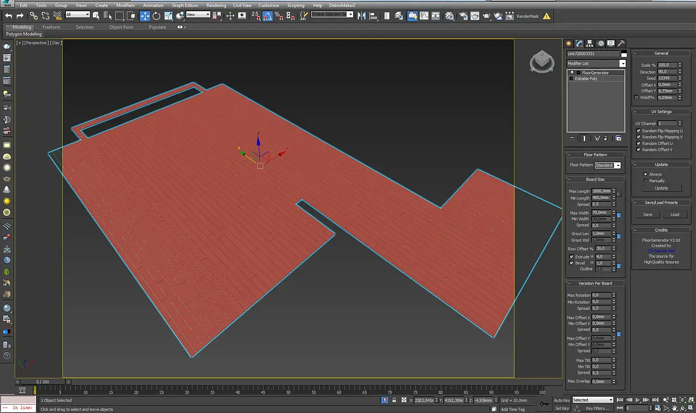The image size is (696, 413).
Task: Click the object color swatch beside name
Action: [x=623, y=54]
